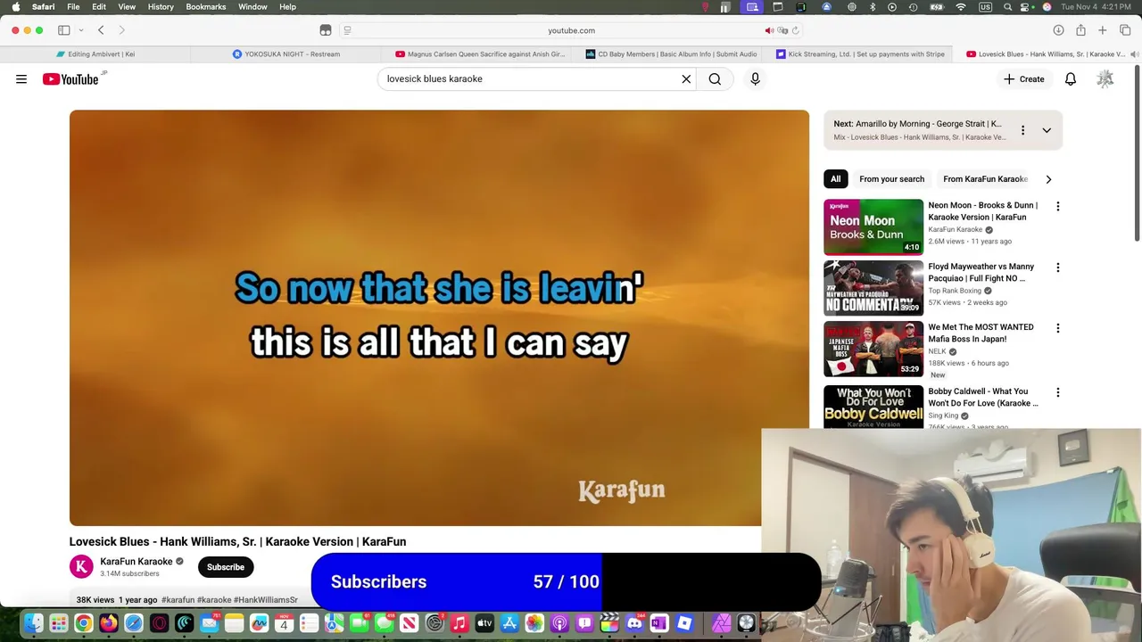Launch Discord from the Dock

pos(634,623)
